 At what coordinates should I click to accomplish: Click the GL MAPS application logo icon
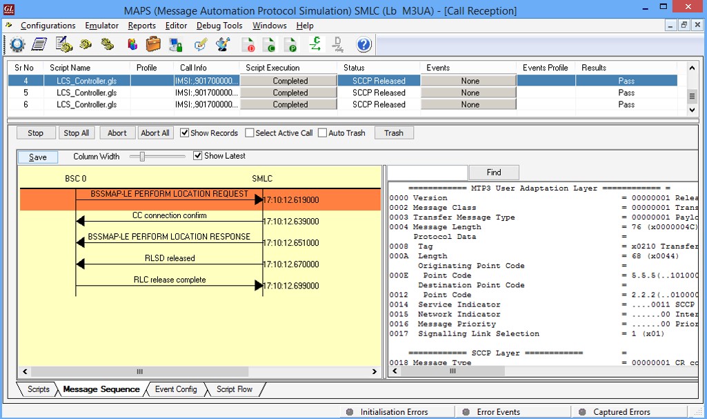tap(8, 10)
